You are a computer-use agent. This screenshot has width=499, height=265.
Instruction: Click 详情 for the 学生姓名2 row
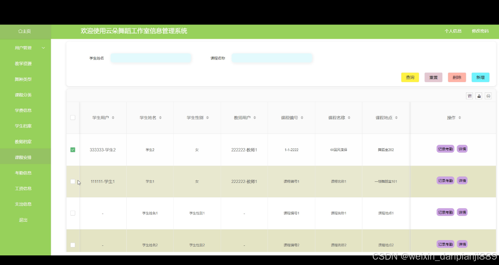point(462,244)
